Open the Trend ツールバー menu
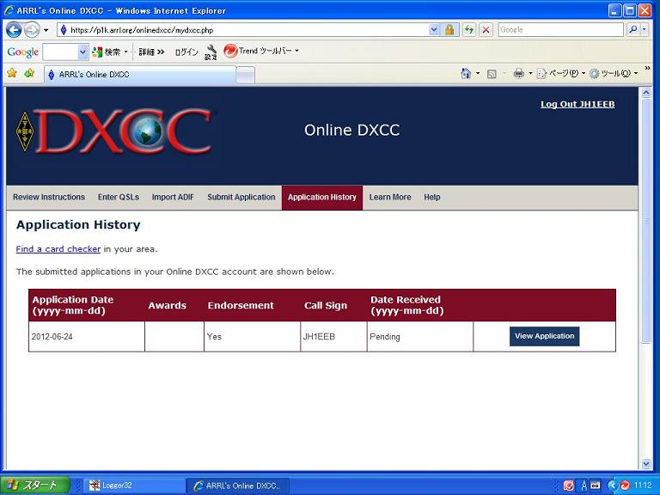The width and height of the screenshot is (660, 495). pos(261,52)
